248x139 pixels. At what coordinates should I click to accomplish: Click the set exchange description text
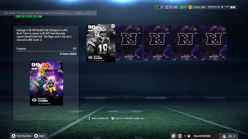(44, 35)
